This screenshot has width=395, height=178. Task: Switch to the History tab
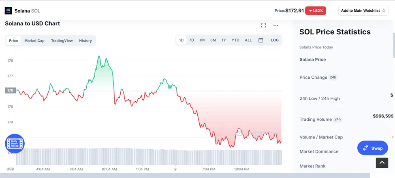pyautogui.click(x=85, y=41)
